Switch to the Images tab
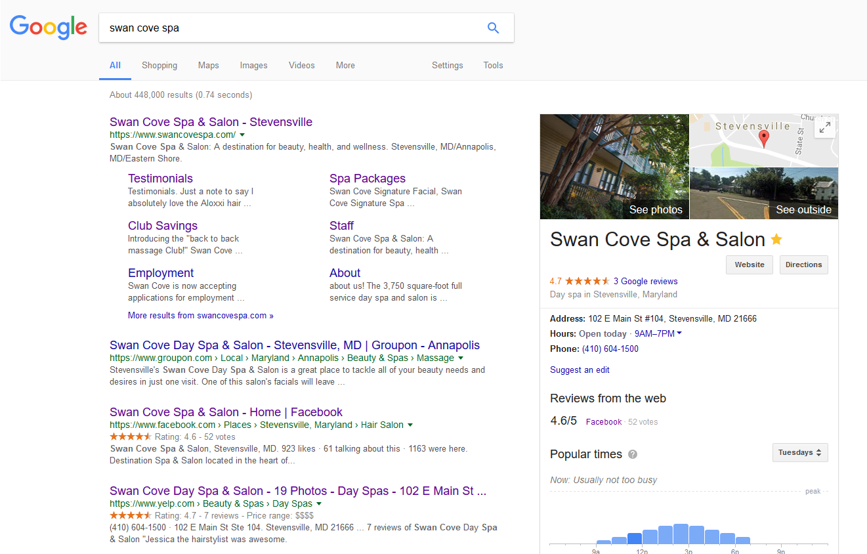Image resolution: width=867 pixels, height=554 pixels. pyautogui.click(x=253, y=65)
